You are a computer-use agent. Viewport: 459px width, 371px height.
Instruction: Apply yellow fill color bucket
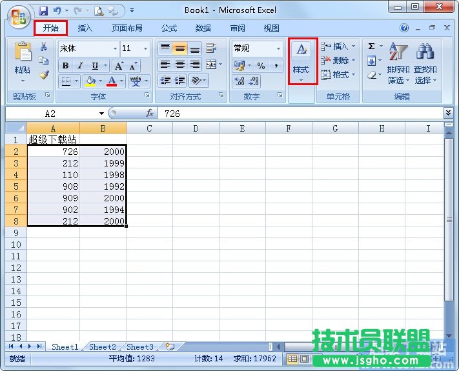coord(90,81)
